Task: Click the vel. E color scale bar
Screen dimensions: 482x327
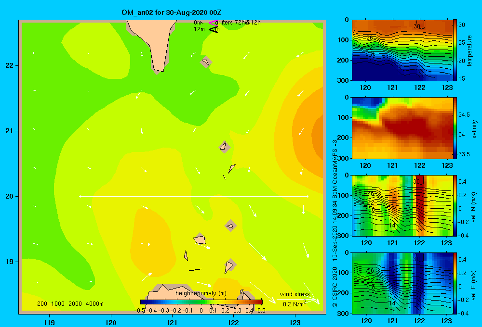Action: click(x=455, y=283)
